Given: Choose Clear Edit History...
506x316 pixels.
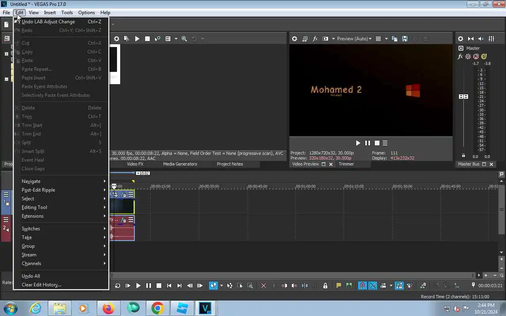Looking at the screenshot, I should (61, 285).
